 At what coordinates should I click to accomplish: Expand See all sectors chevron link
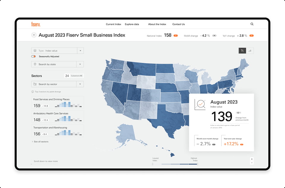(x=40, y=142)
